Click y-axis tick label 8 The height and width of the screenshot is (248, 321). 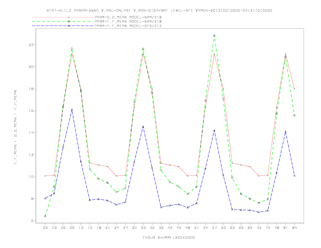32,199
